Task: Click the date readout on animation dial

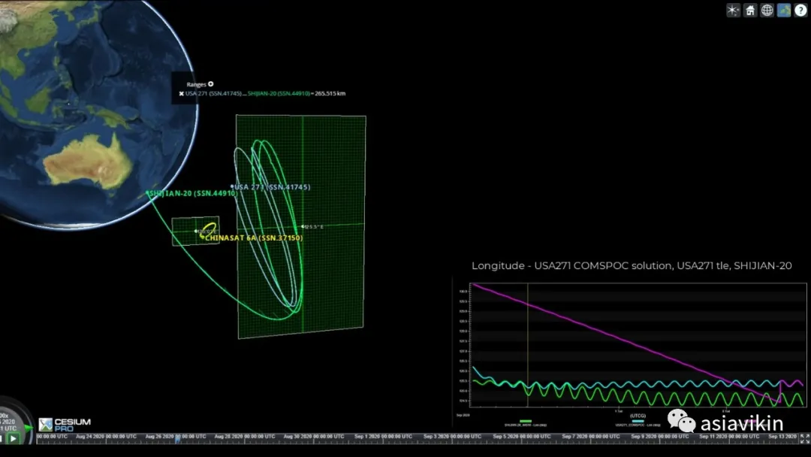Action: (x=8, y=422)
